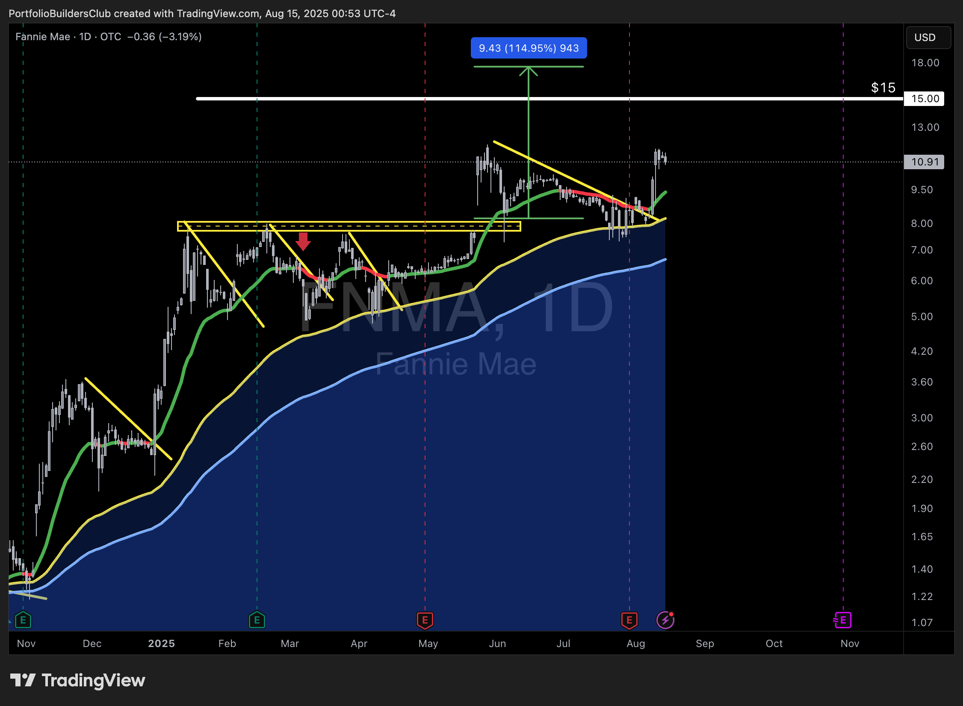Click the 3.60 price scale label
Screen dimensions: 963x706
coord(922,382)
